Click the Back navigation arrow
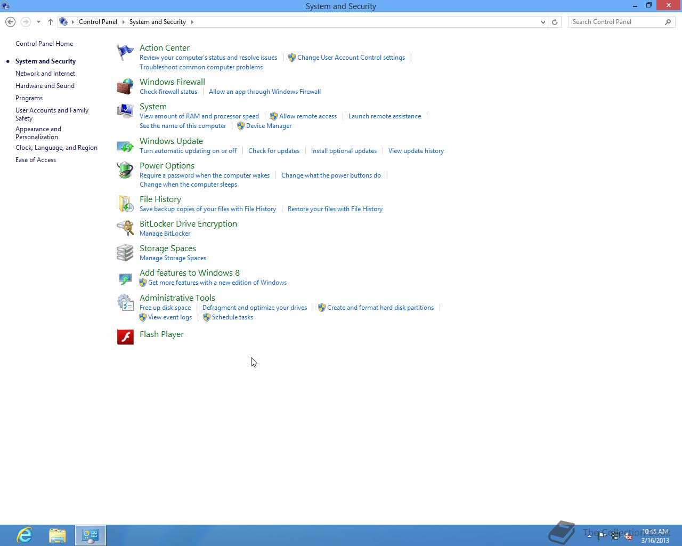This screenshot has height=546, width=682. [10, 22]
